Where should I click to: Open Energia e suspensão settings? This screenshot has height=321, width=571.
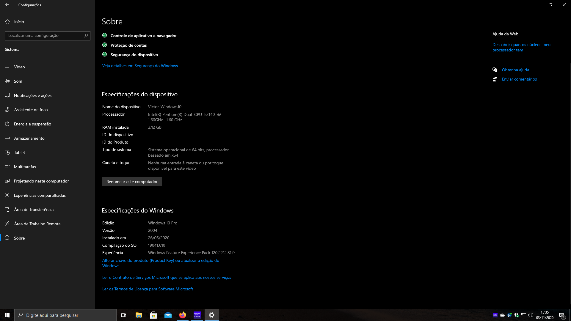click(x=48, y=124)
